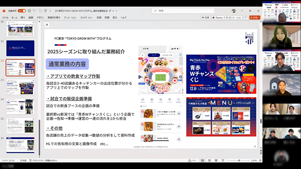The height and width of the screenshot is (169, 301).
Task: Click the 記録 record button
Action: [206, 18]
